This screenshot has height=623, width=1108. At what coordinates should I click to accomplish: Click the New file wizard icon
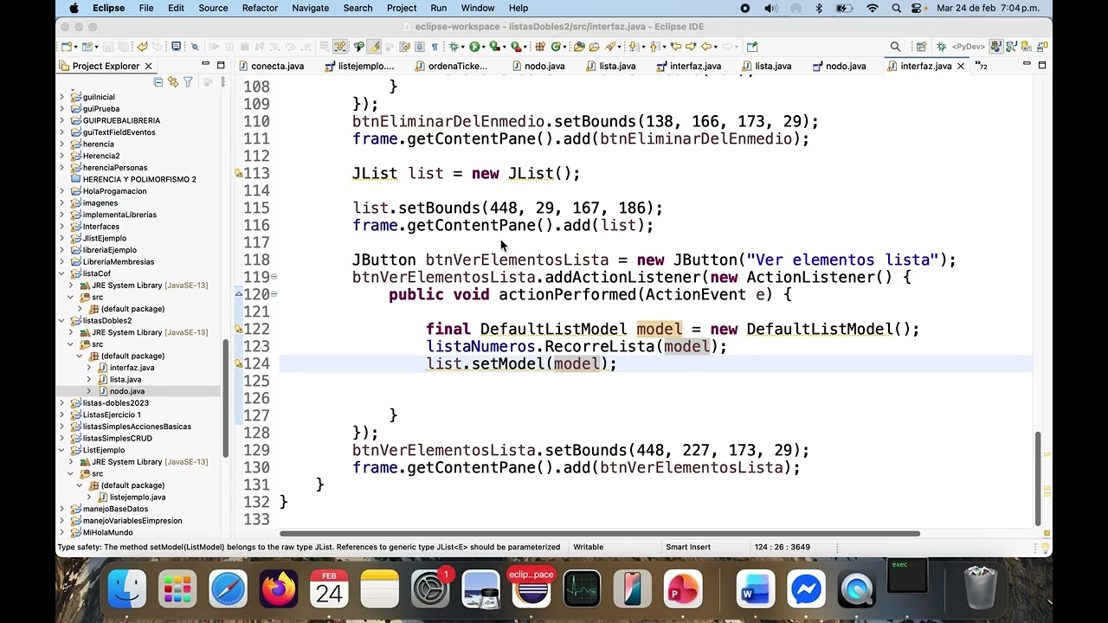point(66,46)
